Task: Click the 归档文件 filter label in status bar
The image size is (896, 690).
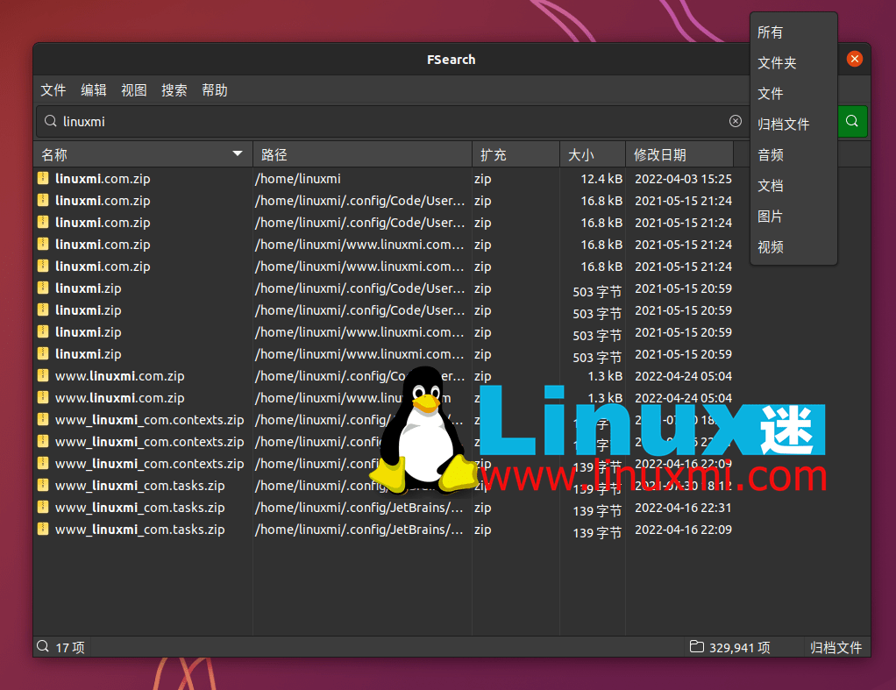Action: pyautogui.click(x=836, y=647)
